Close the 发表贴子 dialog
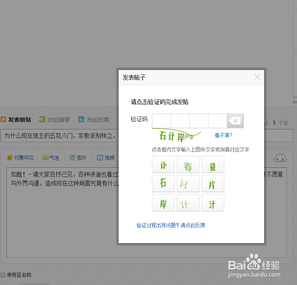Viewport: 297px width, 285px height. click(257, 77)
